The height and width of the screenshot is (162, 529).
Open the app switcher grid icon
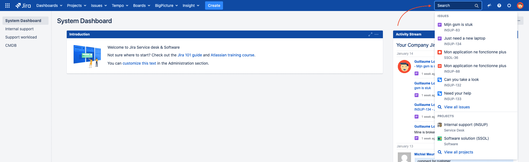(x=7, y=6)
